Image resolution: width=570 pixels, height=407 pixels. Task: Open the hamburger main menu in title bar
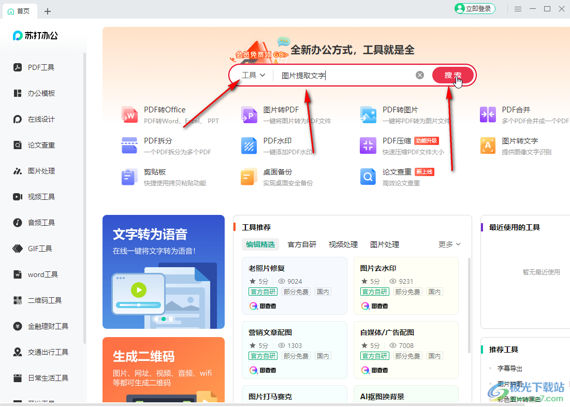518,9
